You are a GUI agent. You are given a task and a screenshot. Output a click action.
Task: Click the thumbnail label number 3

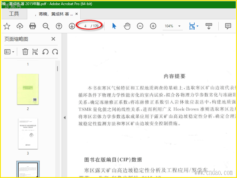point(28,153)
